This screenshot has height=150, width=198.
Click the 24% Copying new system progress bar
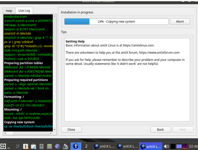116,21
